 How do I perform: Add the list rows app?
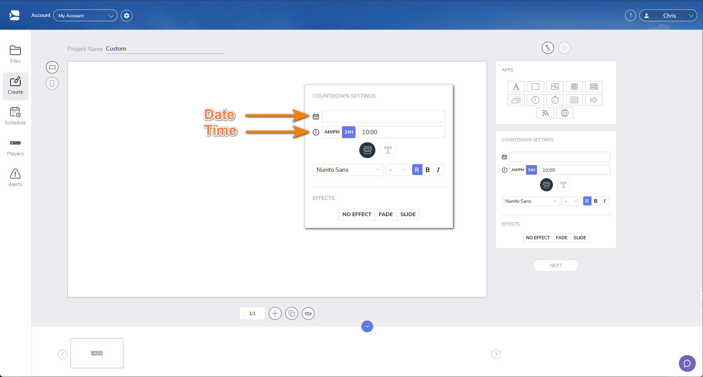pos(594,86)
